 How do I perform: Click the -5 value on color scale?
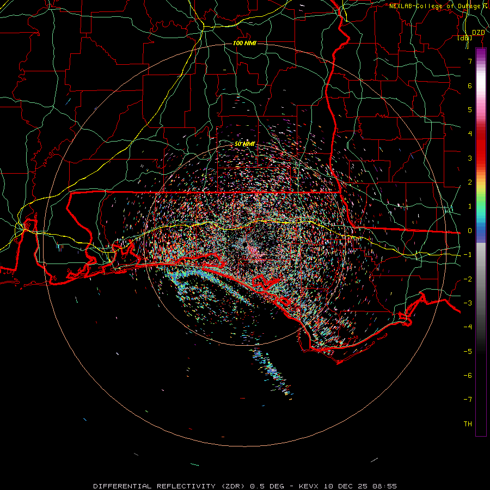click(x=468, y=352)
